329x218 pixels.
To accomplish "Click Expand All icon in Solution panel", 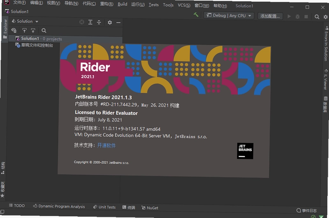I will (90, 22).
